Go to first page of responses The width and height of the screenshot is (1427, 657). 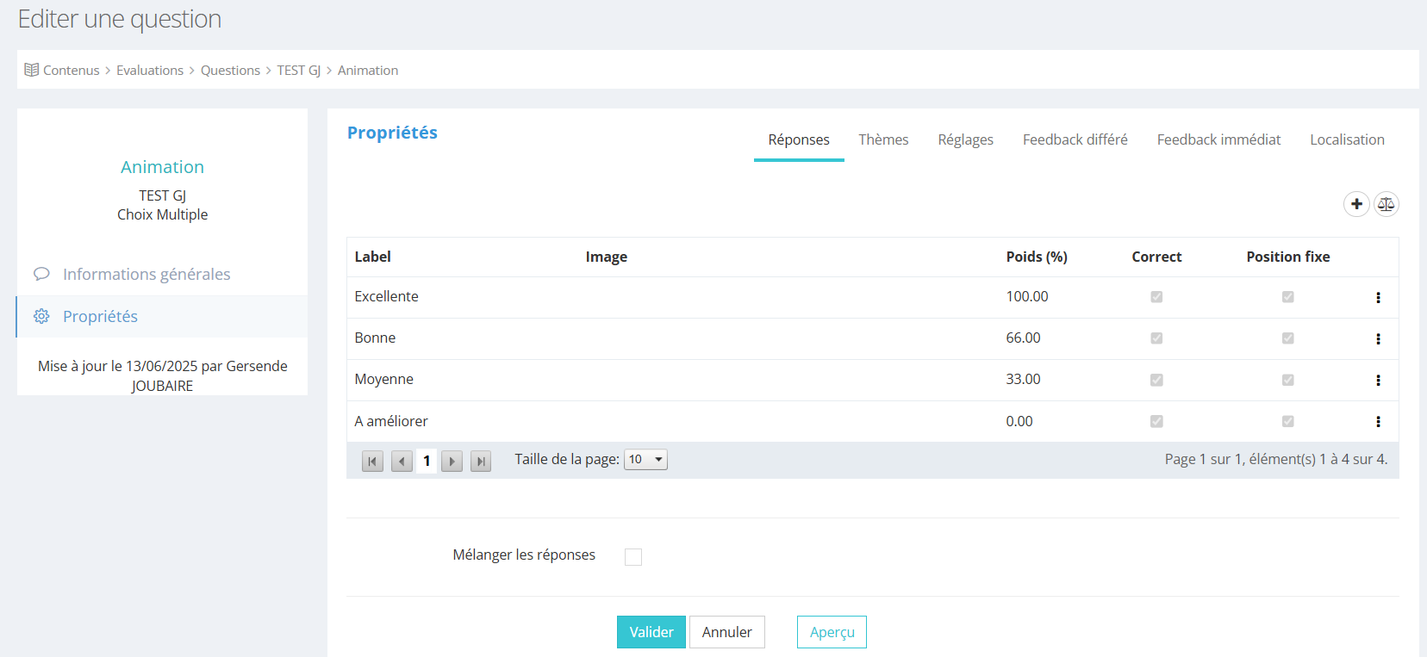tap(372, 462)
